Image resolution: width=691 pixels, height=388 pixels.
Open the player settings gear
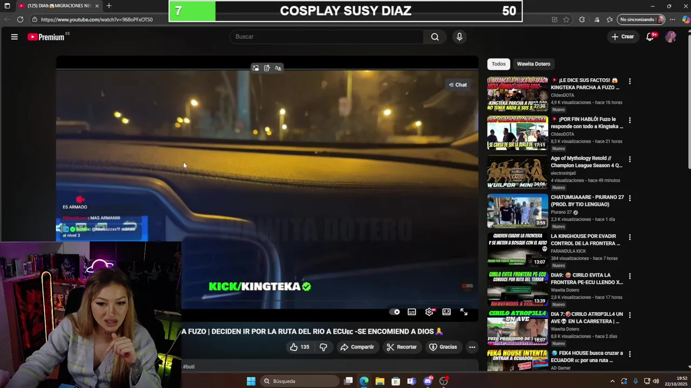click(x=429, y=312)
